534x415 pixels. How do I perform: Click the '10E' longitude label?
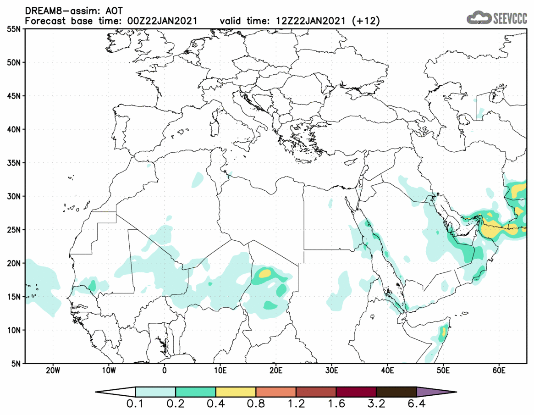pos(220,371)
